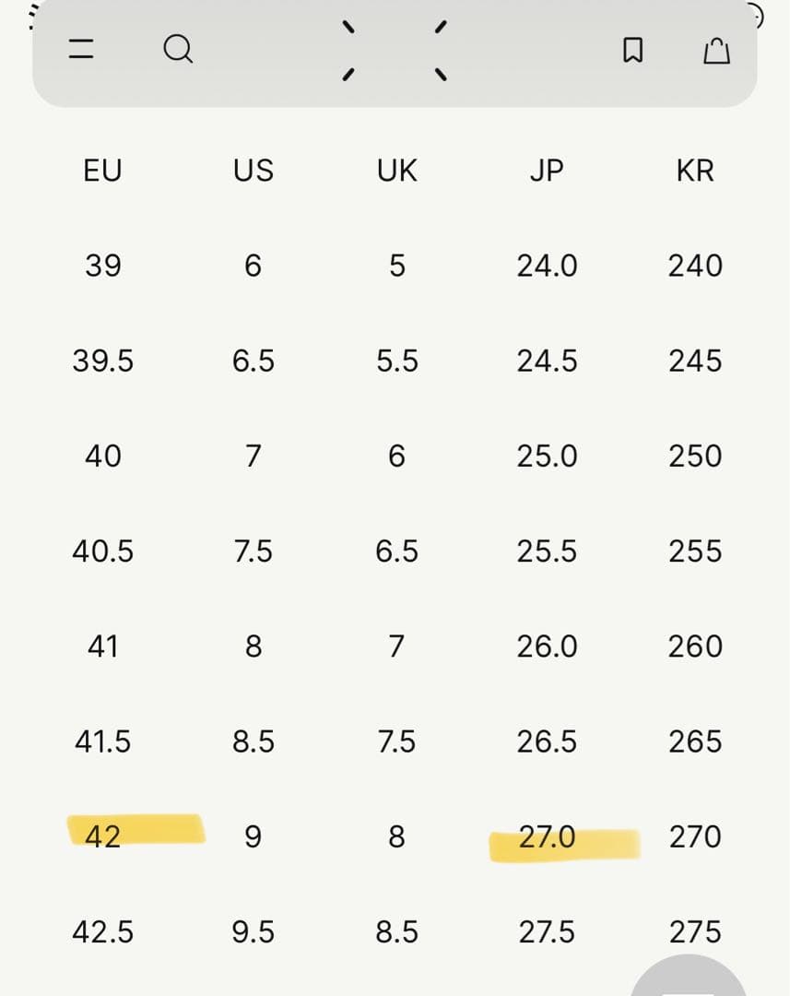Tap the search magnifier icon
Viewport: 790px width, 996px height.
pyautogui.click(x=178, y=48)
